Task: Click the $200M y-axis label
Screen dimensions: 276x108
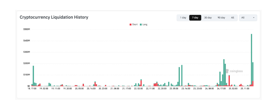Action: 27,63
